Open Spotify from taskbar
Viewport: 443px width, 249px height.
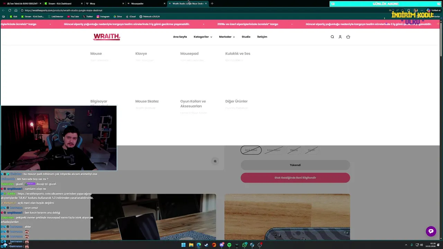229,245
